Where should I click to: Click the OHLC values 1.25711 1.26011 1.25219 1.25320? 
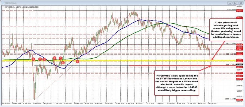click(x=27, y=7)
